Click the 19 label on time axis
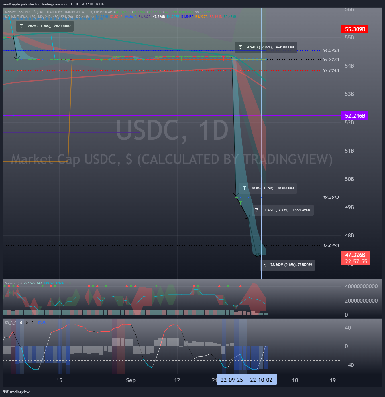Viewport: 385px width, 397px height. pyautogui.click(x=333, y=380)
